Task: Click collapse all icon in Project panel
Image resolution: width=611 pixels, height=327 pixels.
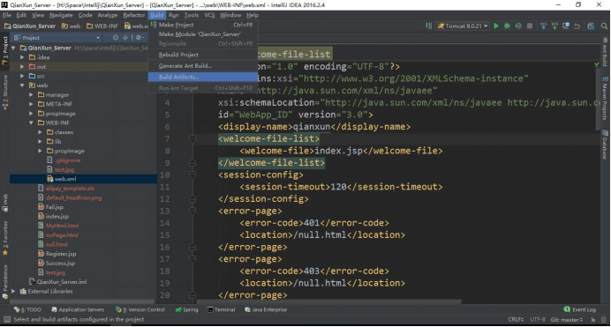Action: tap(125, 38)
